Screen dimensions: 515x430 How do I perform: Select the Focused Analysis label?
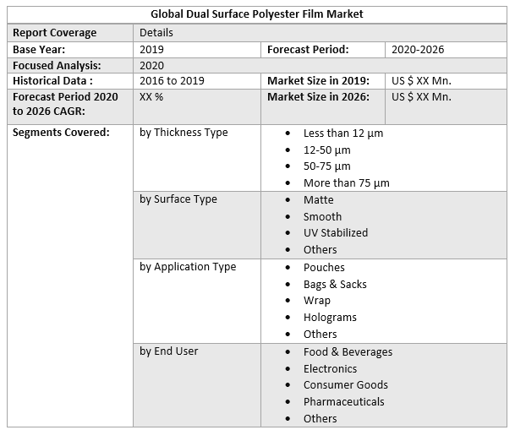pyautogui.click(x=57, y=65)
